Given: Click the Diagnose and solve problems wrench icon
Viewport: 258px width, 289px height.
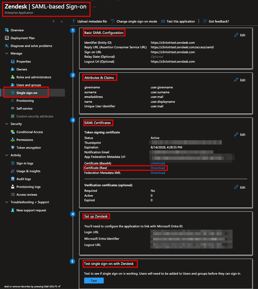Looking at the screenshot, I should pos(7,46).
